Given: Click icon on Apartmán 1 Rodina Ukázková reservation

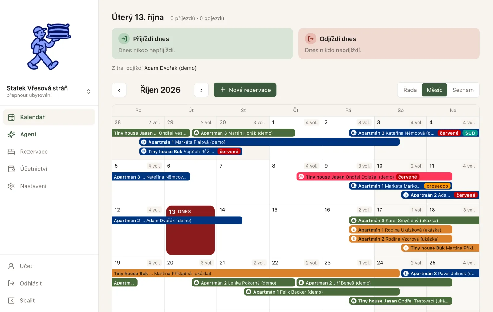Looking at the screenshot, I should (354, 230).
